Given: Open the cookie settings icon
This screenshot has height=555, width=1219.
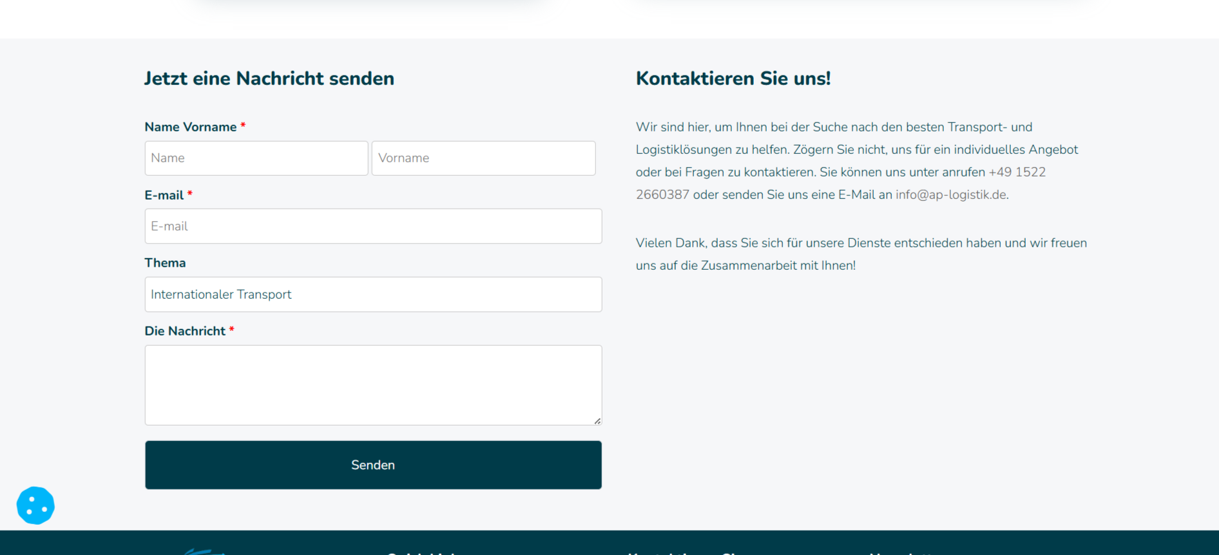Looking at the screenshot, I should (x=35, y=505).
